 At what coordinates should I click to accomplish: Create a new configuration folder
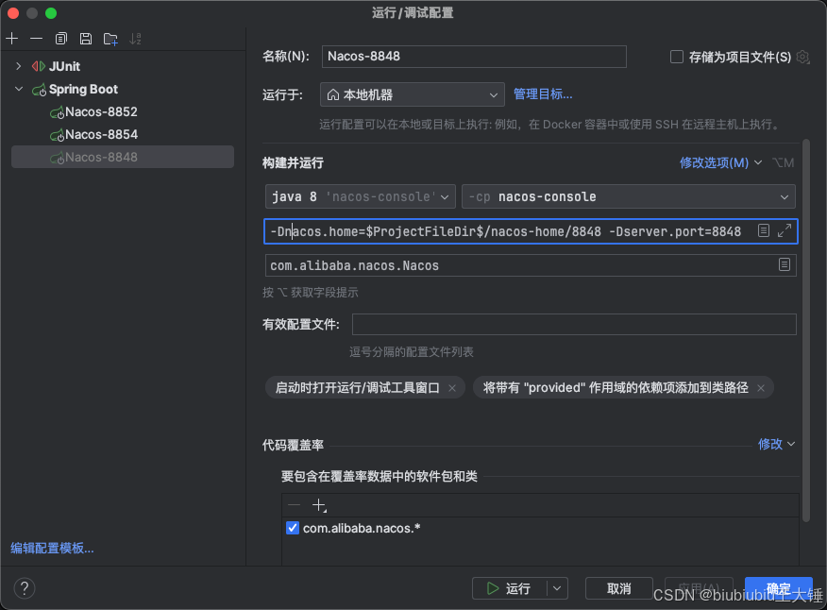coord(110,39)
